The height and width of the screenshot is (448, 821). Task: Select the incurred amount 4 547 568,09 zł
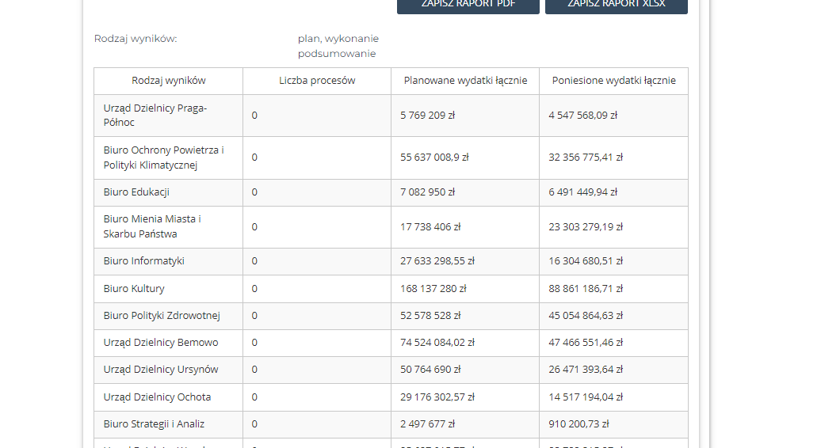[x=582, y=116]
